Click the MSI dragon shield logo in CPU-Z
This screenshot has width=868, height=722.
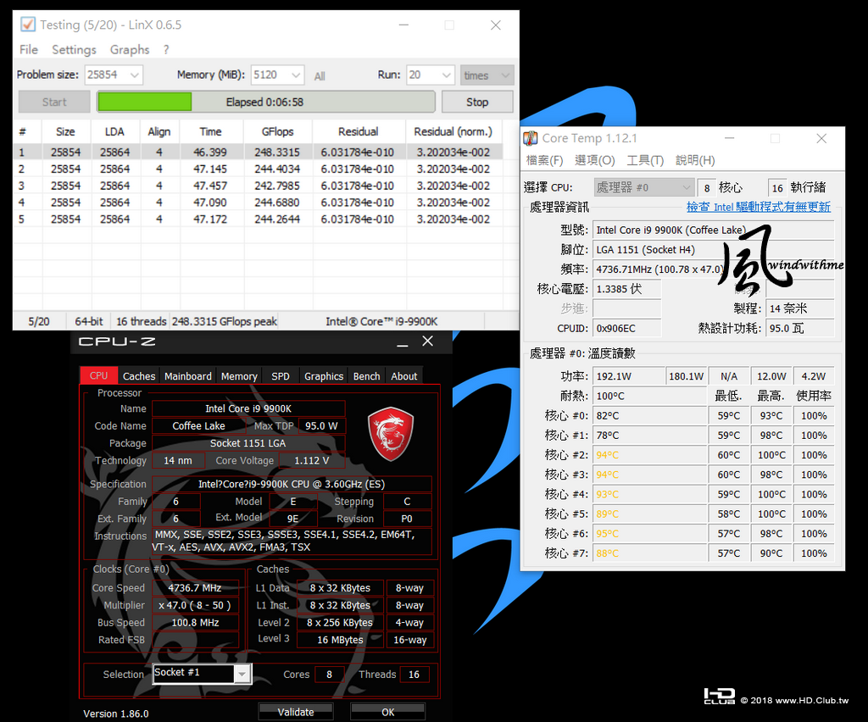point(390,435)
